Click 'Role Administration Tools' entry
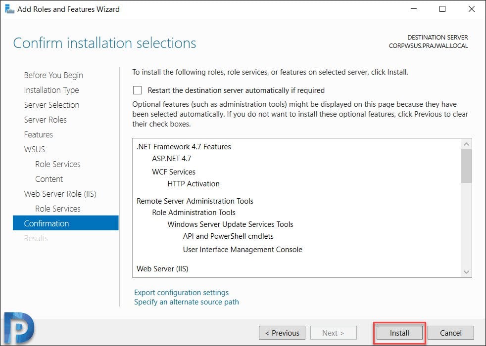486x346 pixels. [x=194, y=213]
